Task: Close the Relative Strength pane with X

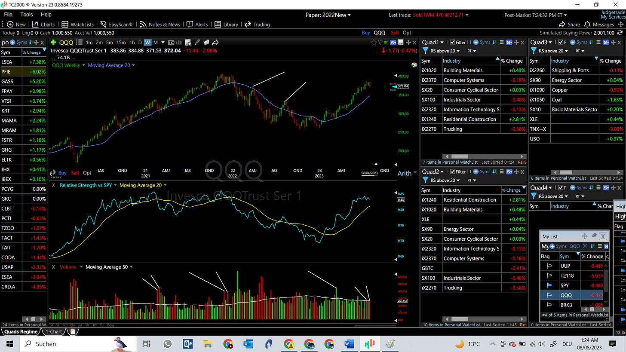Action: (54, 185)
